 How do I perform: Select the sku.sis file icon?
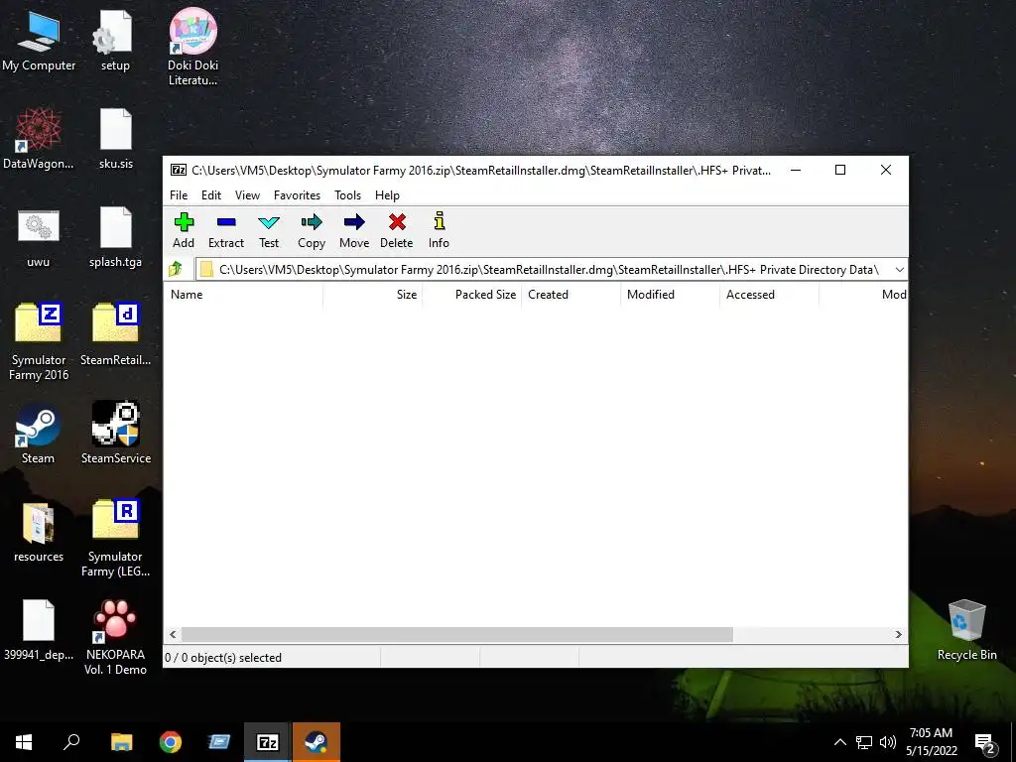point(115,139)
